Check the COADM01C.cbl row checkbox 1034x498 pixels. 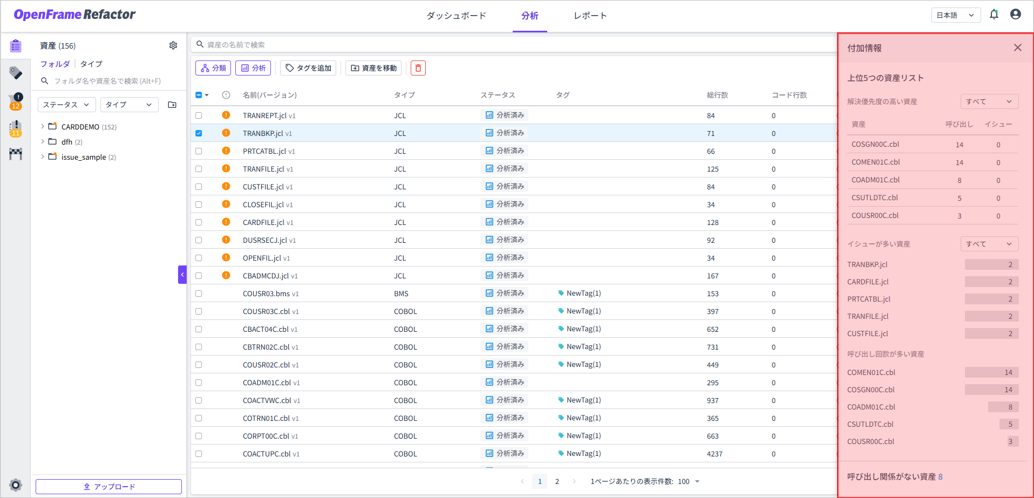[199, 383]
